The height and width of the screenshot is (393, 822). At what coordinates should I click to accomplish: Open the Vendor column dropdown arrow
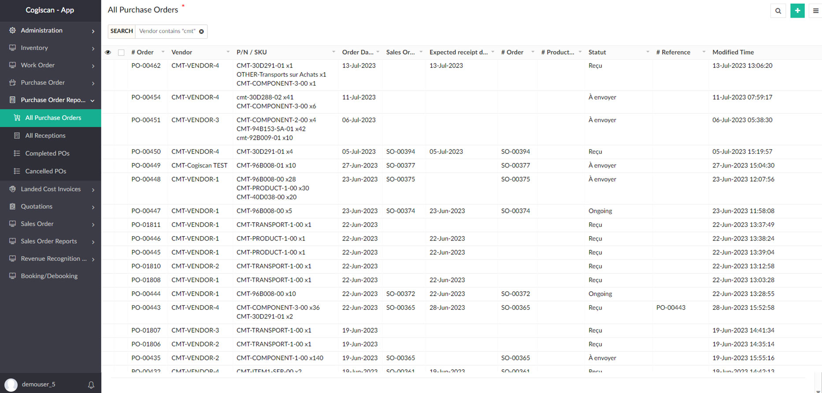pos(228,52)
